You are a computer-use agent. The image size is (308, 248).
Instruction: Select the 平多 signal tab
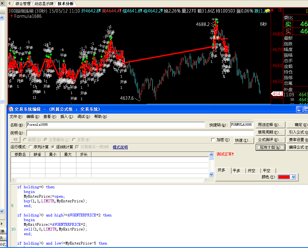point(238,170)
